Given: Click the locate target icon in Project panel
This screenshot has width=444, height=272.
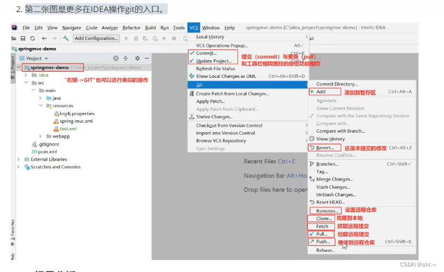Looking at the screenshot, I should [116, 58].
